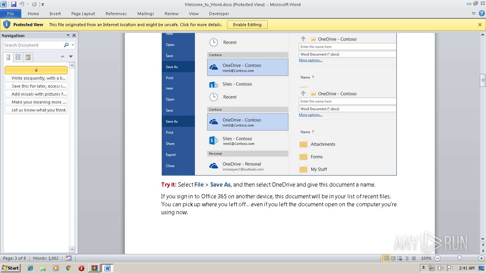Image resolution: width=486 pixels, height=273 pixels.
Task: Click the volume speaker tray icon
Action: click(441, 268)
